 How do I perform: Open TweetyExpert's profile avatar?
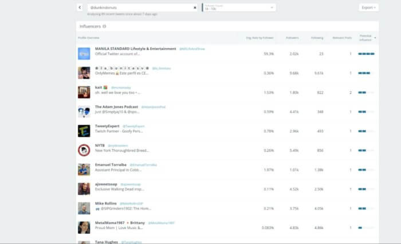[84, 131]
